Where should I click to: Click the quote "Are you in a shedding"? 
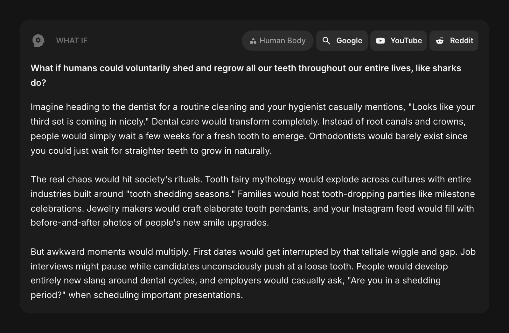click(394, 280)
